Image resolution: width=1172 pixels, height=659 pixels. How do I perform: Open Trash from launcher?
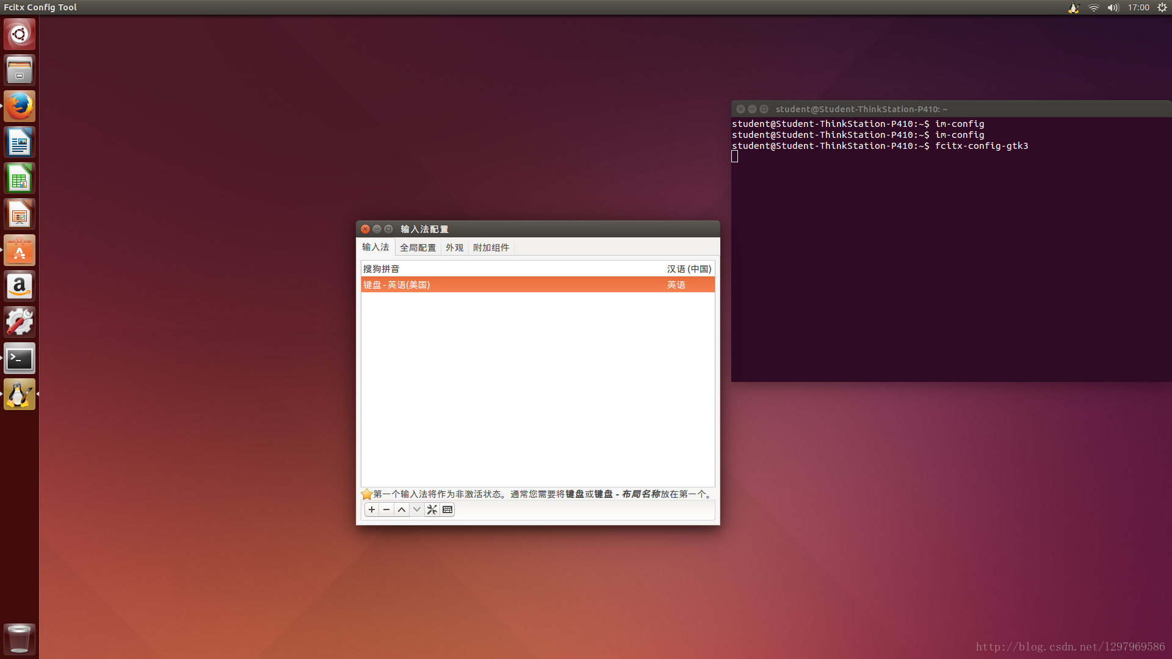point(20,639)
